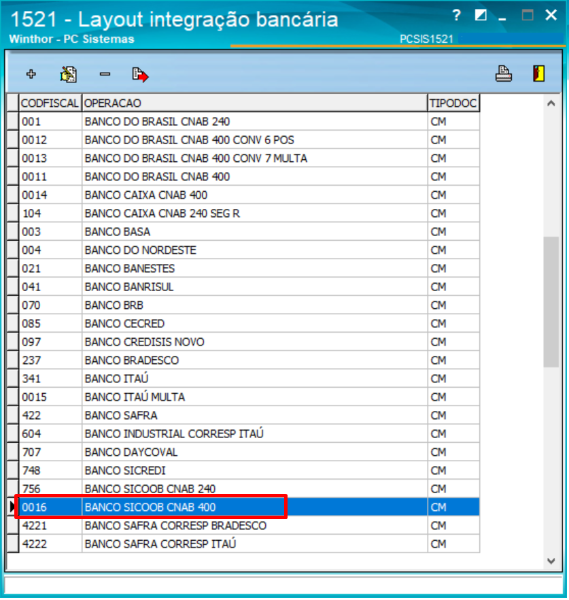569x600 pixels.
Task: Close the Layout integração bancária window
Action: click(x=551, y=15)
